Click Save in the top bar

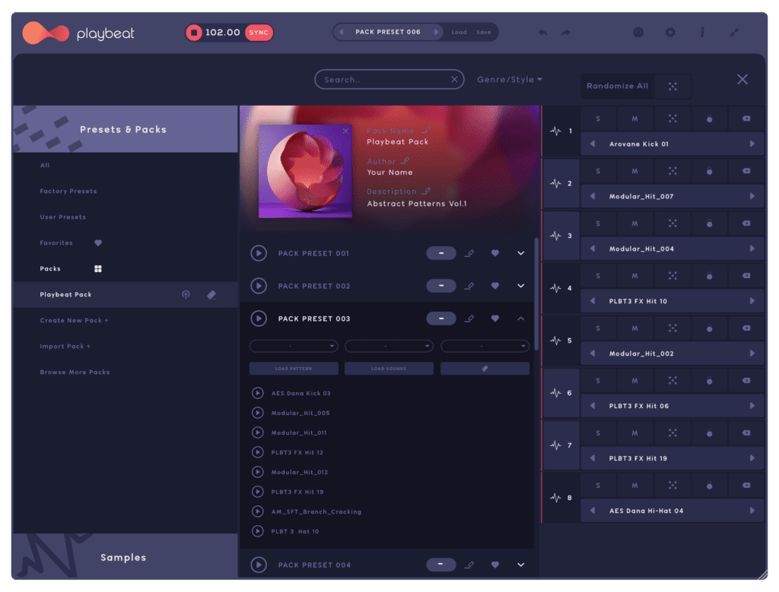483,32
